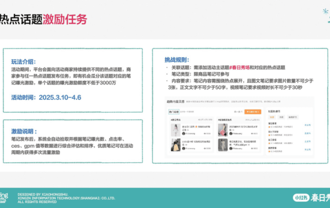Click the 换一批 refresh link
This screenshot has width=330, height=208.
(x=239, y=112)
